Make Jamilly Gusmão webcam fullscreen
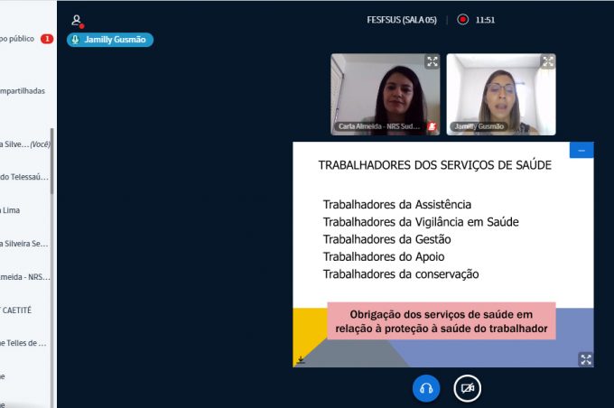This screenshot has width=614, height=408. tap(548, 61)
